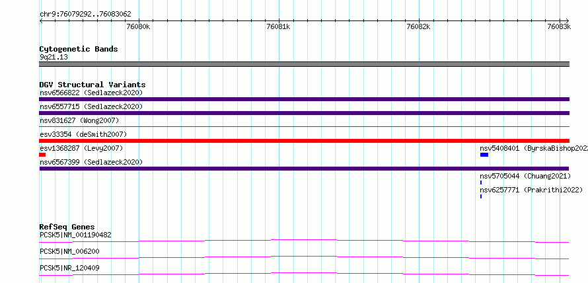
Task: Click the Cytogenetic Bands track heading
Action: (x=79, y=49)
